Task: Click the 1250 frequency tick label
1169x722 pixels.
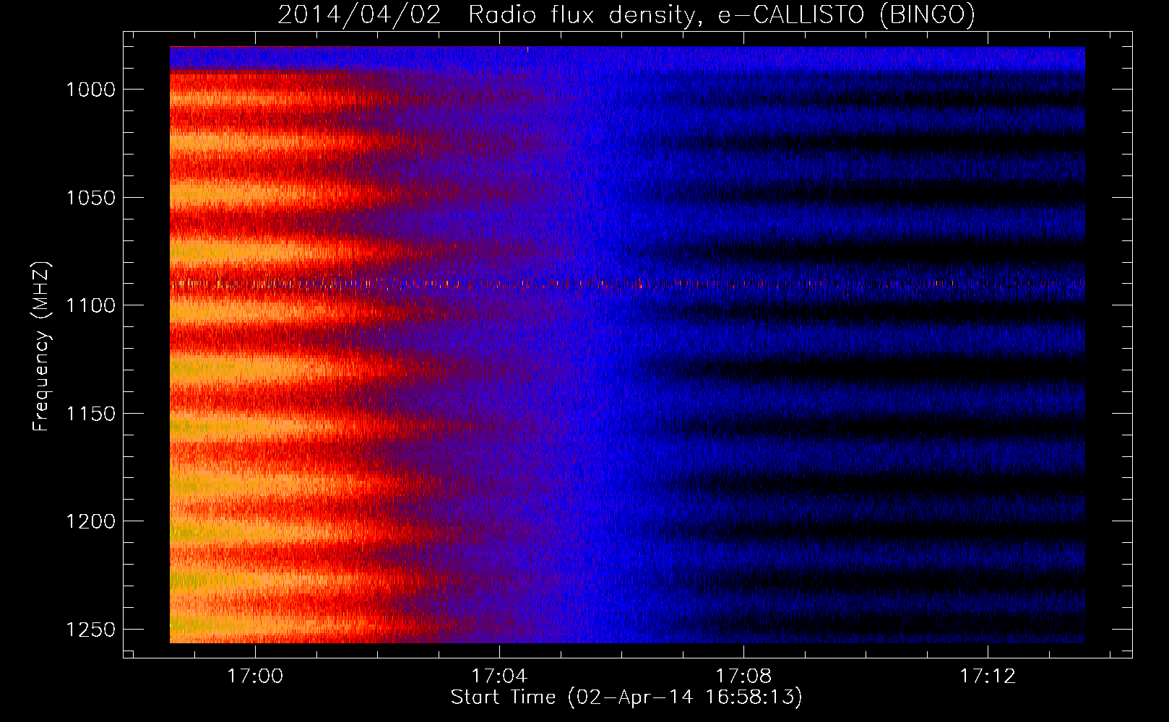Action: pos(90,630)
